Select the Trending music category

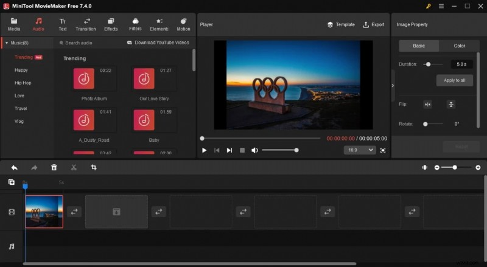point(24,57)
